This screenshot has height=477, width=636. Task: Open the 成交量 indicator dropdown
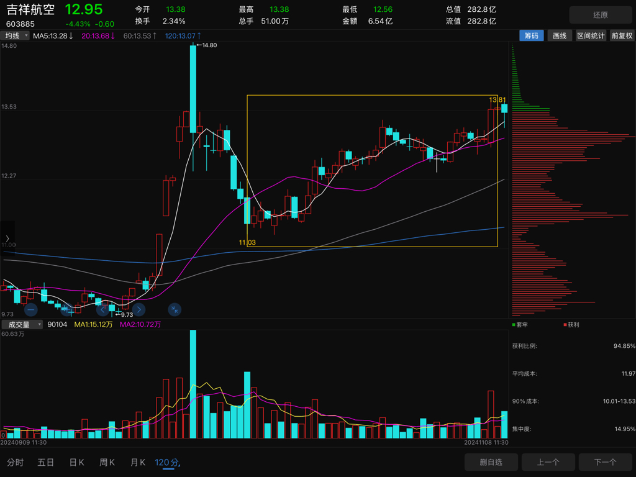coord(22,324)
